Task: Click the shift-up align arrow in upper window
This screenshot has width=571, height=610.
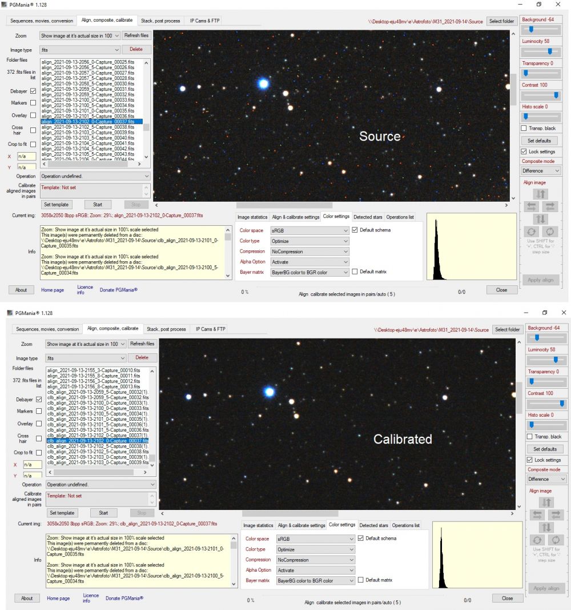Action: (541, 194)
